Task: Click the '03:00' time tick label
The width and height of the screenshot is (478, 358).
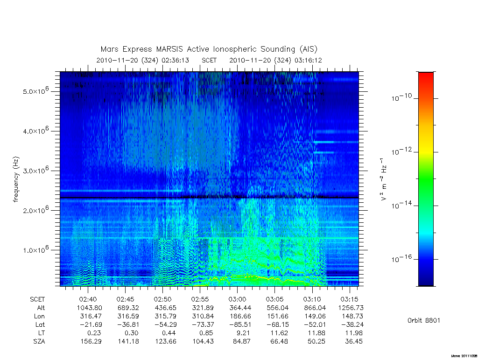Action: coord(237,299)
